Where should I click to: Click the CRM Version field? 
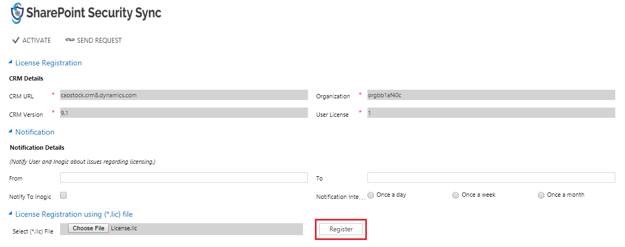pos(184,113)
